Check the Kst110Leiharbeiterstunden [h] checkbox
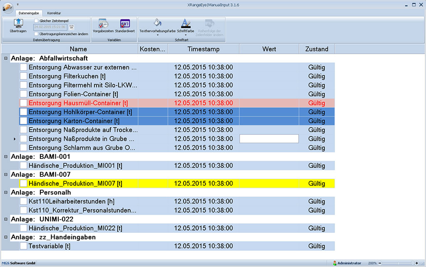This screenshot has width=426, height=267. 24,202
